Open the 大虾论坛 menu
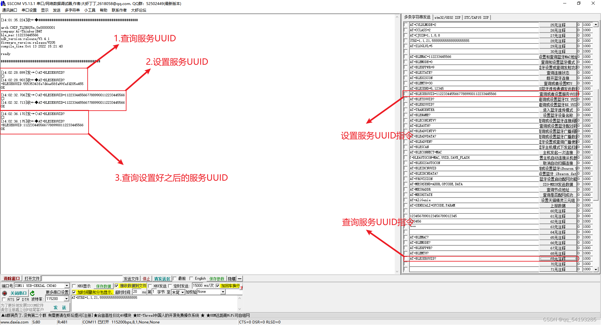Viewport: 601px width, 325px height. point(139,10)
